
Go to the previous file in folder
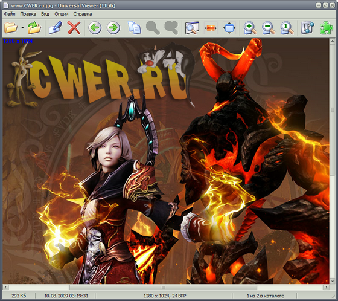click(x=95, y=28)
